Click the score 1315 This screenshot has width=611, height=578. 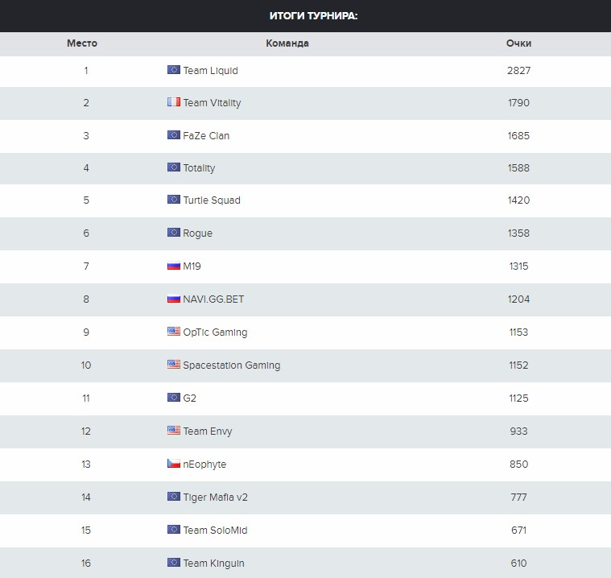coord(518,266)
